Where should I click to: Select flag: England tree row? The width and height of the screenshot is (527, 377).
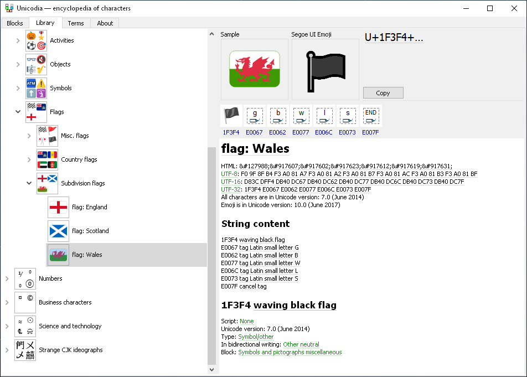click(126, 207)
